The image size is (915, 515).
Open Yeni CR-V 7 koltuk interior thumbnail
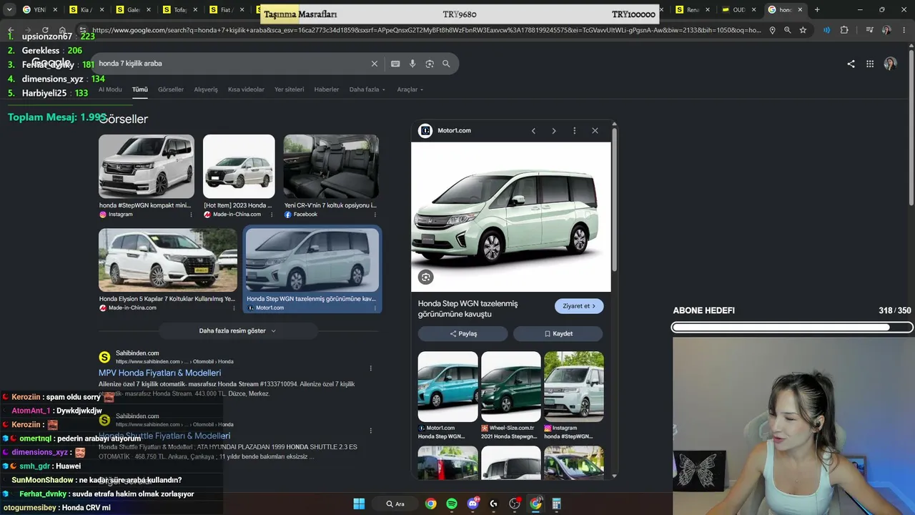pyautogui.click(x=331, y=167)
